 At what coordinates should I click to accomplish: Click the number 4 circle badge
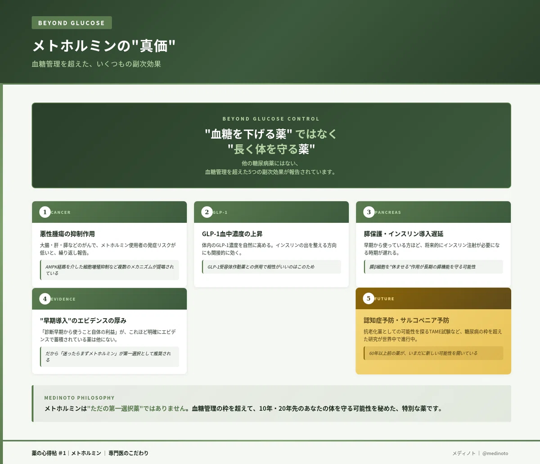pos(45,299)
